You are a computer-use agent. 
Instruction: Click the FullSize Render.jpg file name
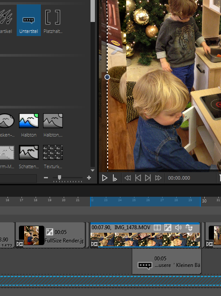pyautogui.click(x=64, y=241)
